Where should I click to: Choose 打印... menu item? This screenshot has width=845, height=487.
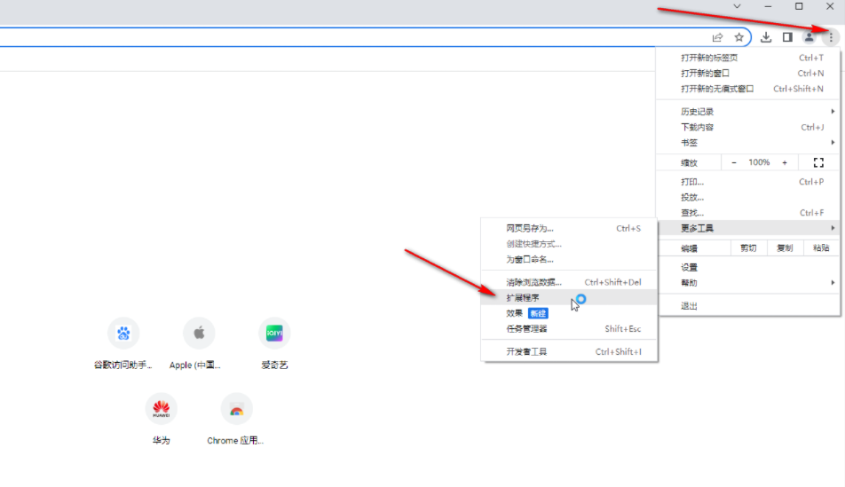click(x=748, y=182)
